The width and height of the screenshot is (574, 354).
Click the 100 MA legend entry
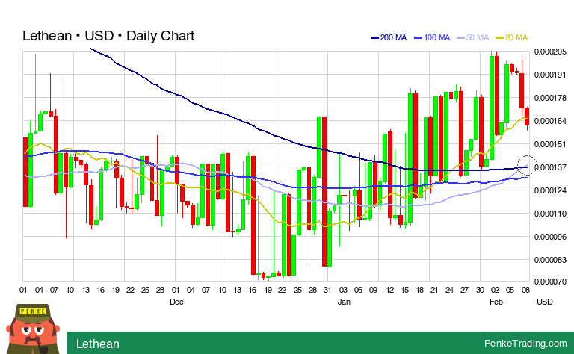(432, 37)
